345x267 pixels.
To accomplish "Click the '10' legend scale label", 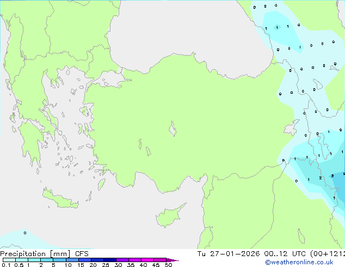I will point(68,265).
